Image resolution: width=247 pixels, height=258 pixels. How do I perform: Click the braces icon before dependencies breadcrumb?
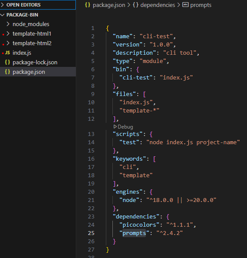point(135,5)
